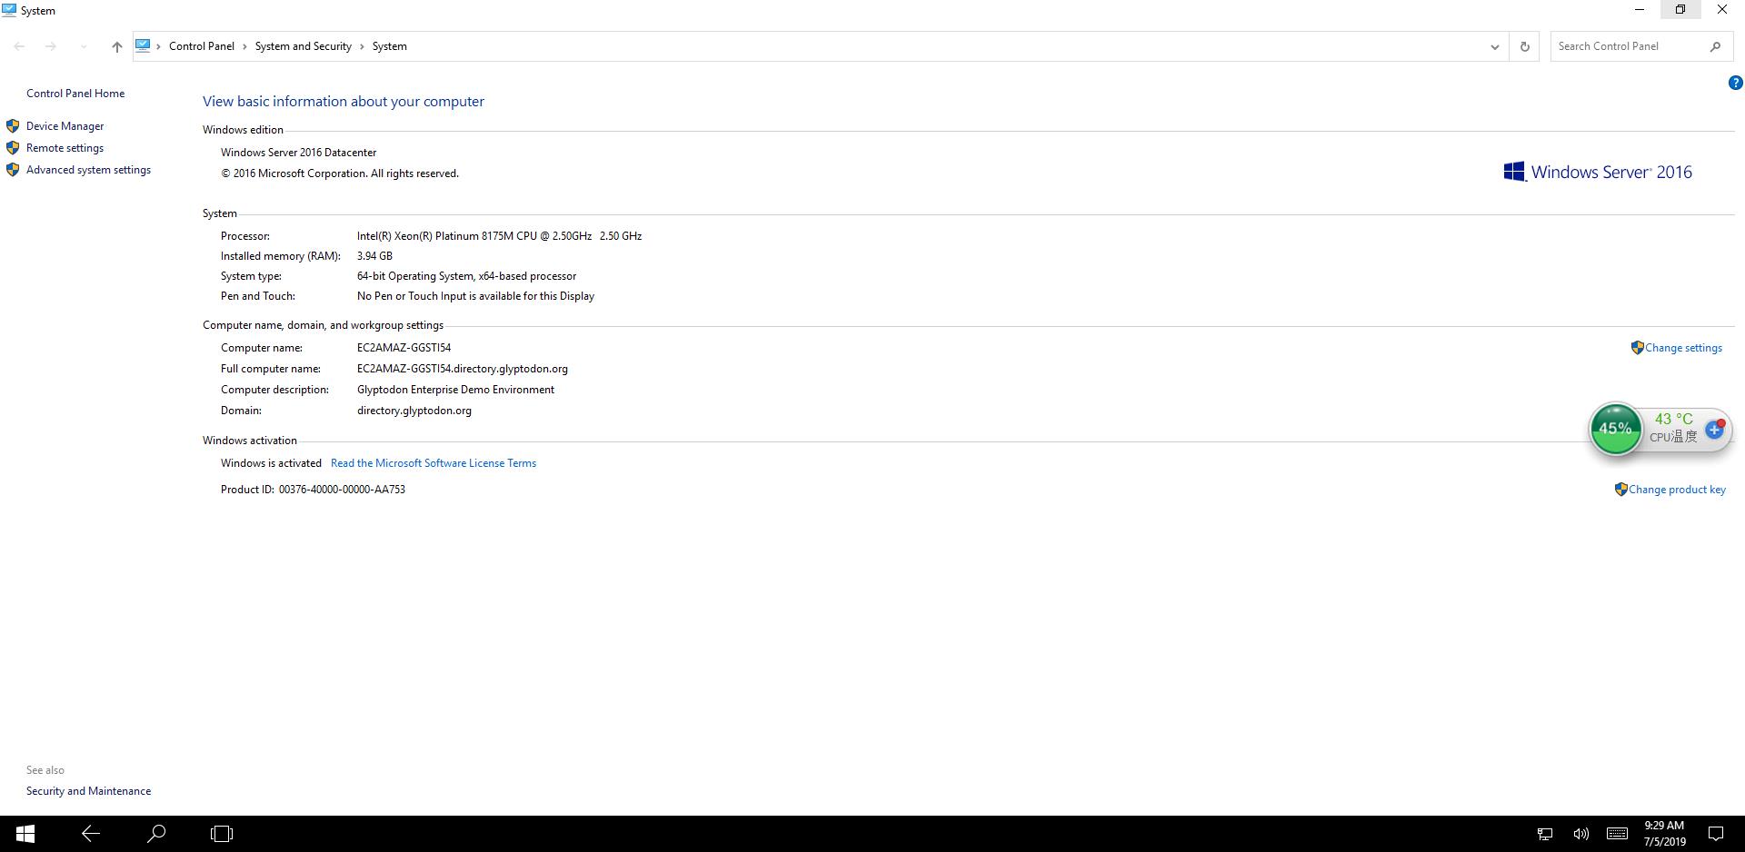
Task: Expand chevron after System and Security
Action: [362, 46]
